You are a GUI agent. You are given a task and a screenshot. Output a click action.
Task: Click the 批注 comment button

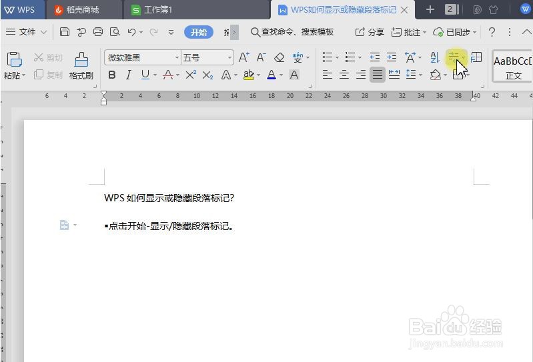coord(408,32)
